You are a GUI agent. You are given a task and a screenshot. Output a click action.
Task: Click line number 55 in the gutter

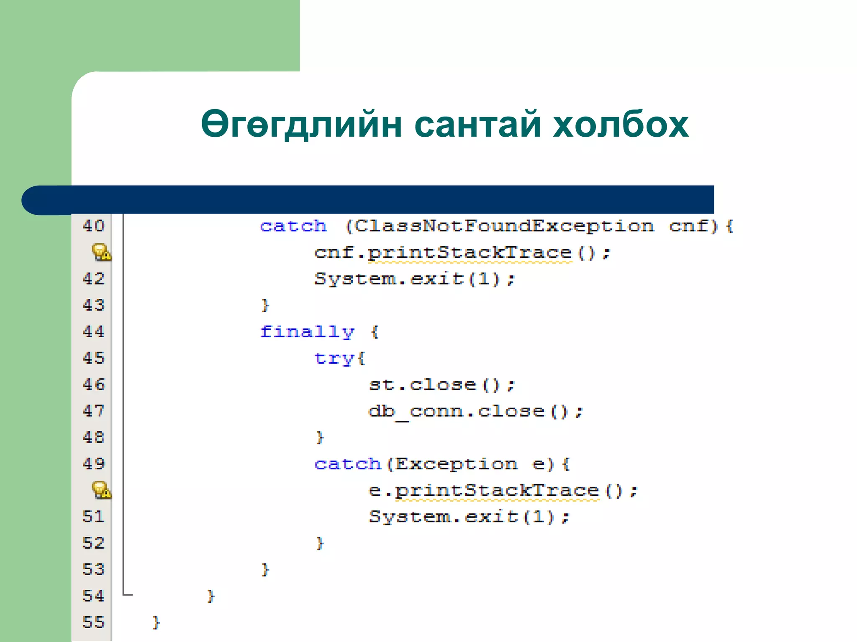(x=93, y=622)
